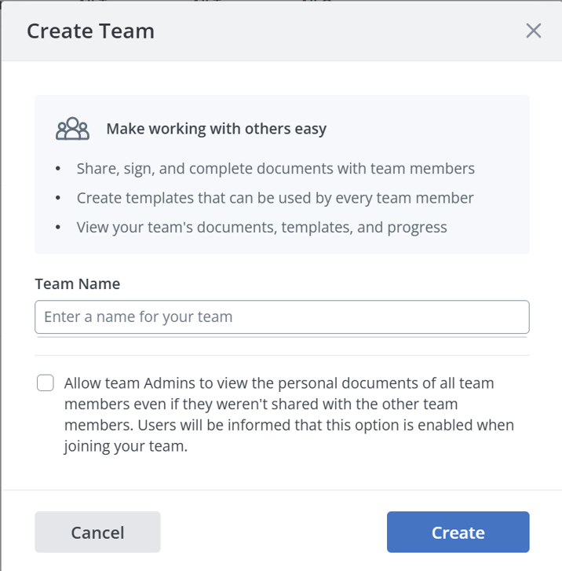Click 'Make working with others easy' heading
This screenshot has width=562, height=571.
216,129
